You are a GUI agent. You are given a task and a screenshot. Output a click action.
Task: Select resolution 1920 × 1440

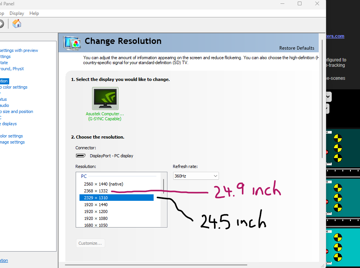click(x=96, y=205)
